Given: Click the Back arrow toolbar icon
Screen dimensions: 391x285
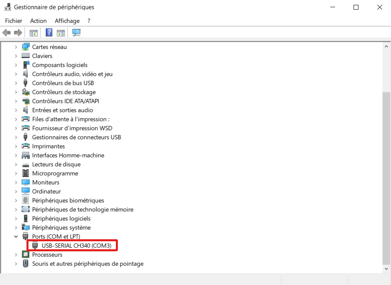Looking at the screenshot, I should pyautogui.click(x=6, y=33).
